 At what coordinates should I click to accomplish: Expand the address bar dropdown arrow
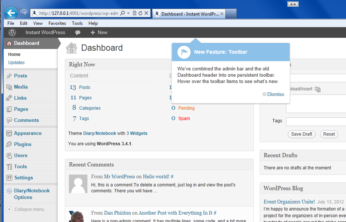point(128,13)
